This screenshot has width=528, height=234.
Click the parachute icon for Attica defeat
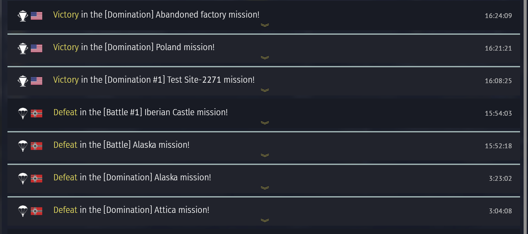22,211
